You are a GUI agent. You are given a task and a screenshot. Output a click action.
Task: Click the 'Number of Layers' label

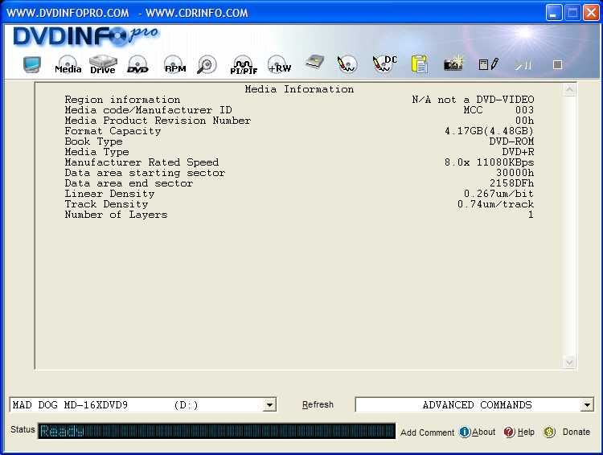(116, 215)
